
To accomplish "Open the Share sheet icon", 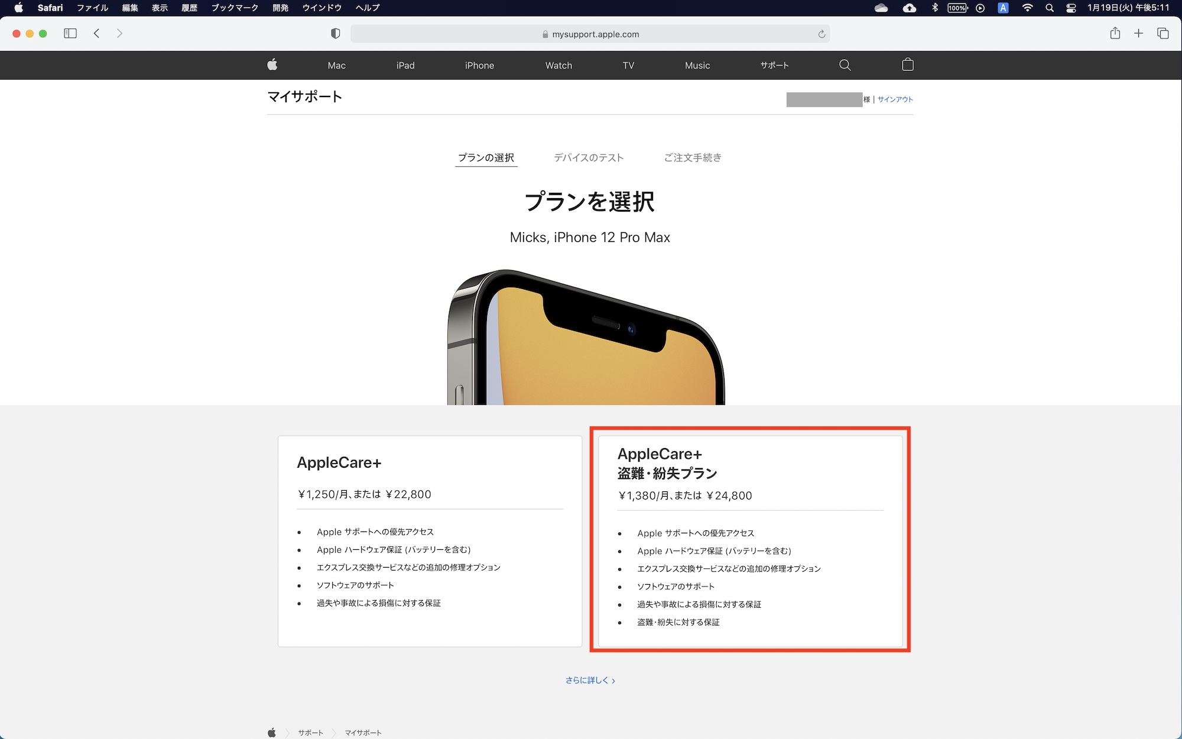I will click(1115, 34).
